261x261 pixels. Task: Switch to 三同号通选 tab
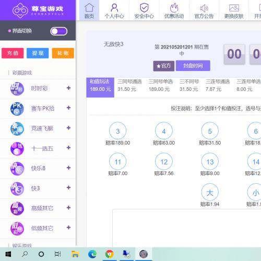pos(129,85)
